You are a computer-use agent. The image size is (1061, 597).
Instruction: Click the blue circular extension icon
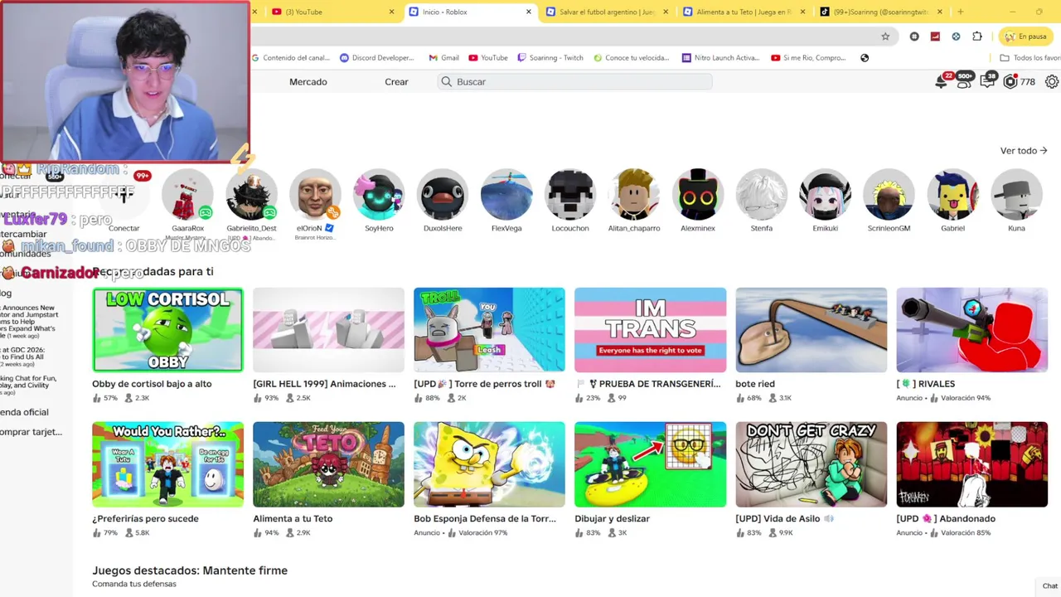(956, 36)
